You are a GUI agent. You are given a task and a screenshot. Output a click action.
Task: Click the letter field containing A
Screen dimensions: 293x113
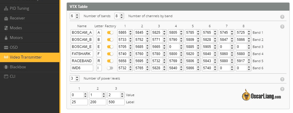99,33
